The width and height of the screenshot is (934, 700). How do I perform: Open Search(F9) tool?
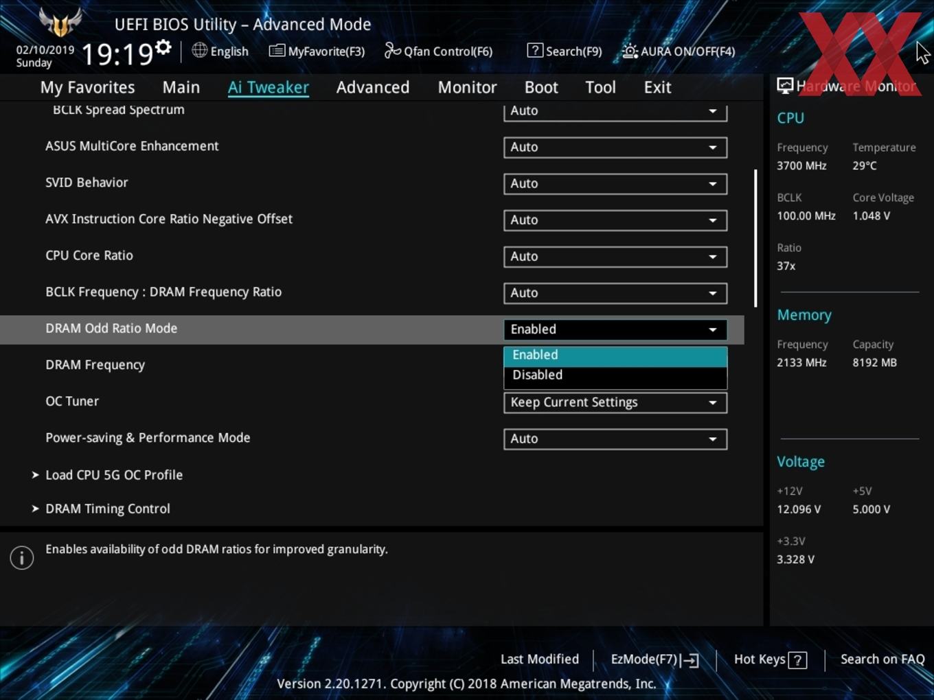(x=565, y=51)
